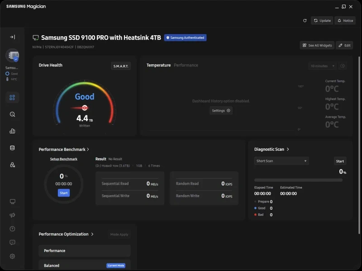Click See All Widgets button
Screen dimensions: 362x271
(317, 46)
